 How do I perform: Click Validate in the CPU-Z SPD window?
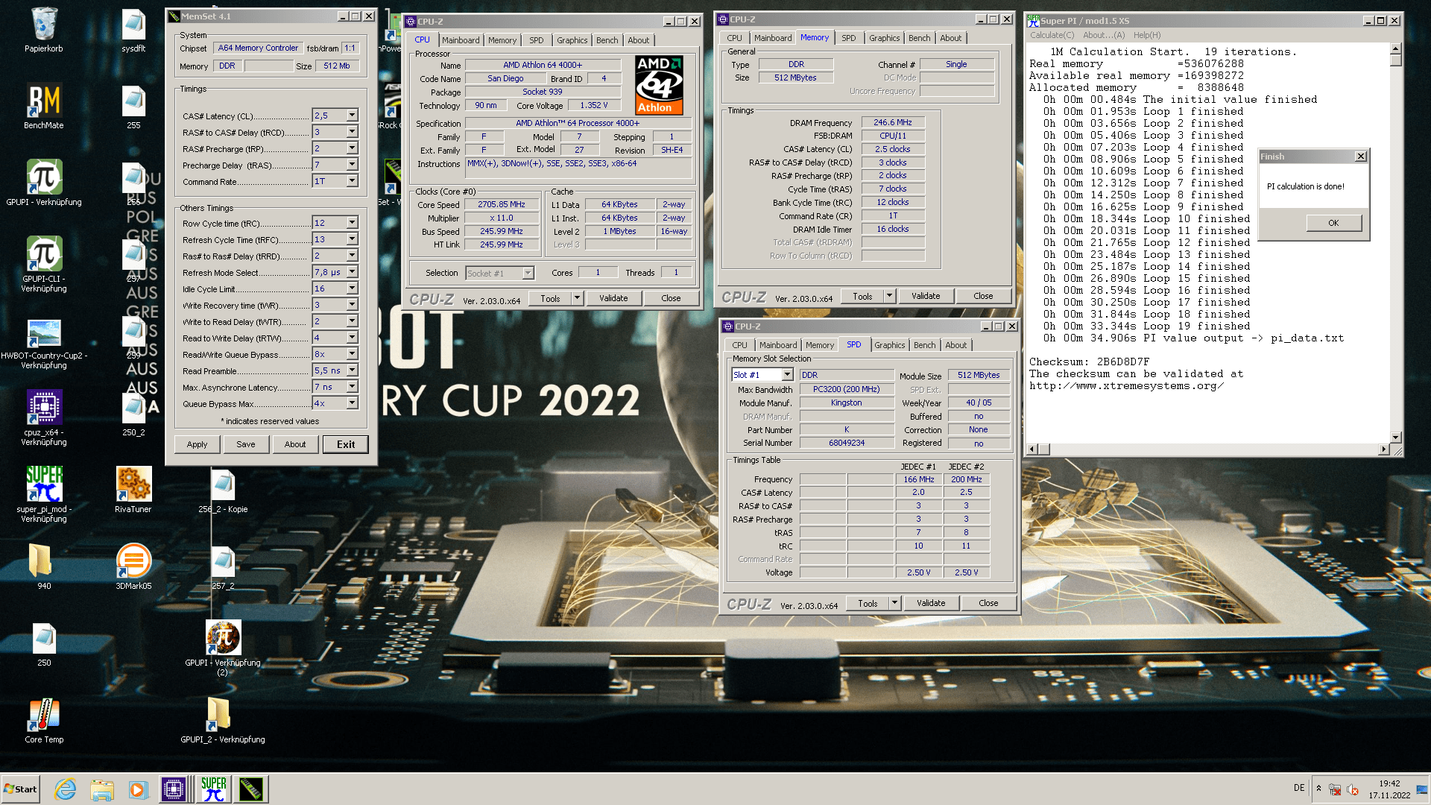point(931,603)
